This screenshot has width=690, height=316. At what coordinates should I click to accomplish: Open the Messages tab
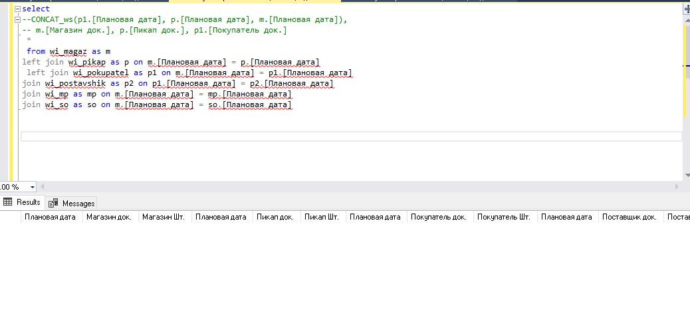click(x=78, y=203)
